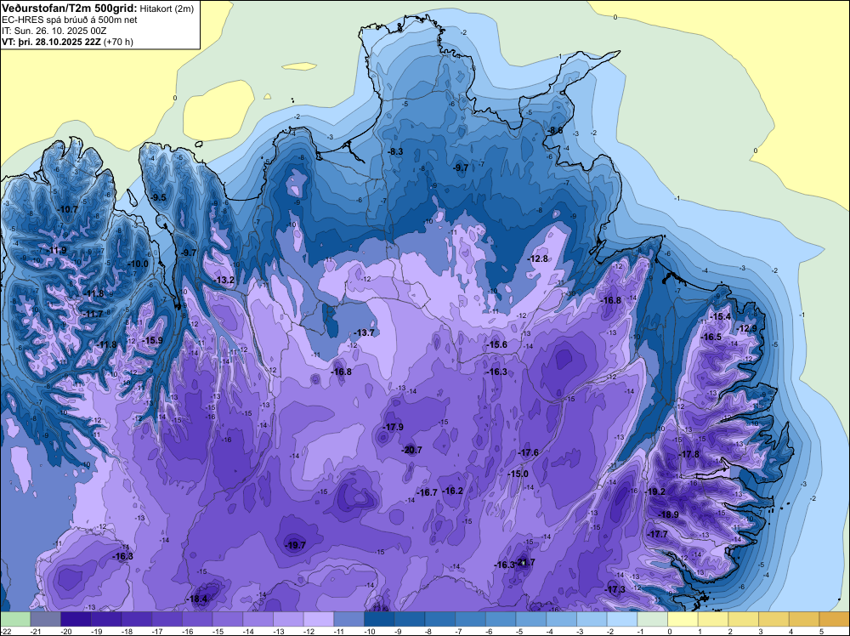Click the -10.7 temperature label
Screen dimensions: 850x636
[x=68, y=209]
